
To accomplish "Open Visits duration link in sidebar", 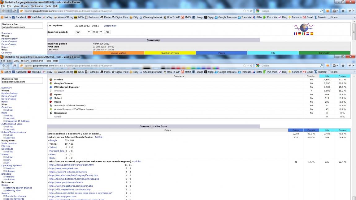I will pyautogui.click(x=9, y=143).
